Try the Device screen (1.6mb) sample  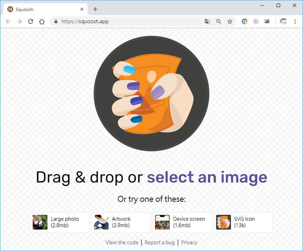pos(182,222)
